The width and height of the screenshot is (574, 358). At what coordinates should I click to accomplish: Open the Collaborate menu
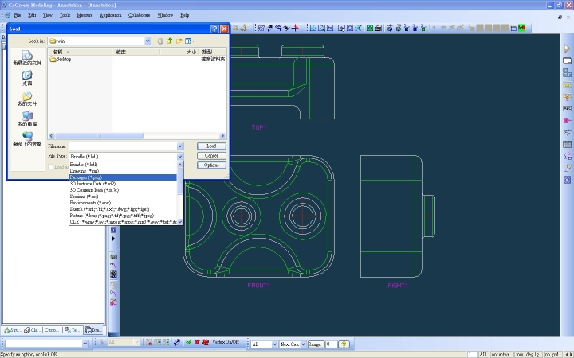[139, 15]
